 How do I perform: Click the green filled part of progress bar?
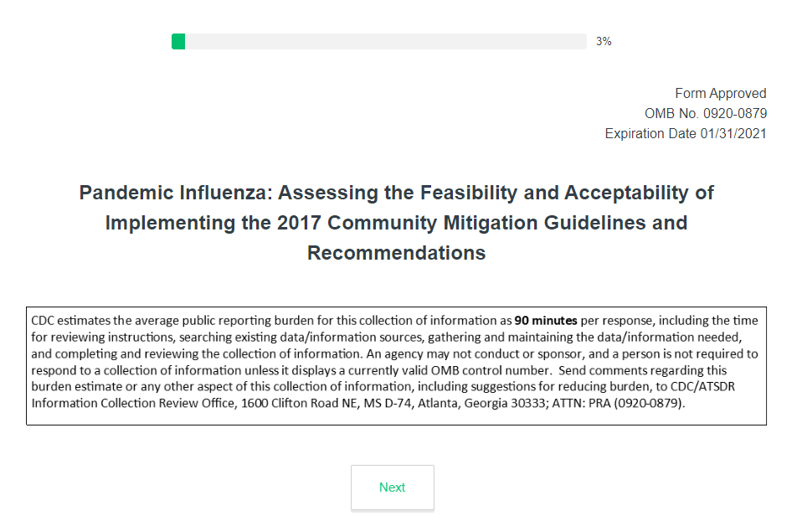(178, 42)
